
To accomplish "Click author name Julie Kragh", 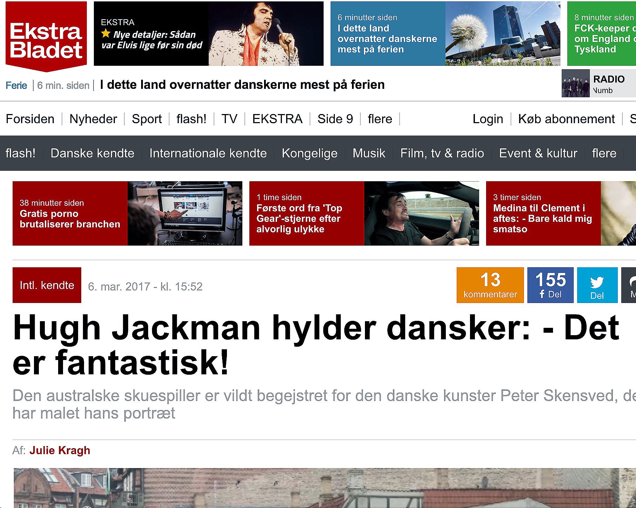I will (60, 450).
